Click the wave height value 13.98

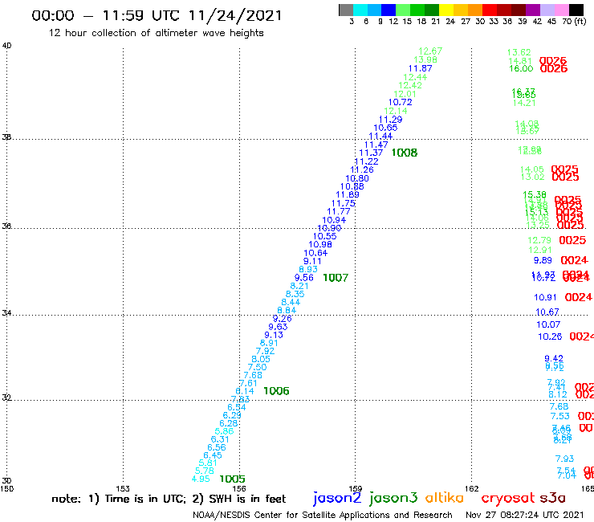tap(425, 60)
